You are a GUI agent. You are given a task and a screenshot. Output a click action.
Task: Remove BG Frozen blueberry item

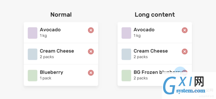[x=185, y=73]
